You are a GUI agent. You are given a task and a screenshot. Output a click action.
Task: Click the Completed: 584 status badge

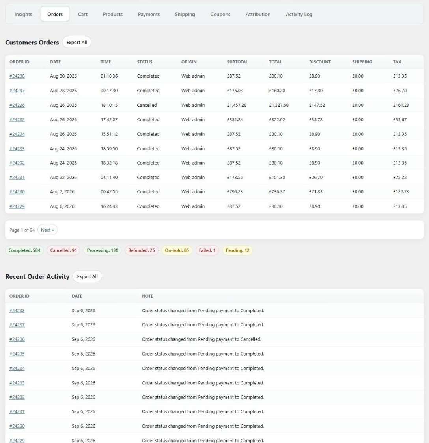coord(24,250)
